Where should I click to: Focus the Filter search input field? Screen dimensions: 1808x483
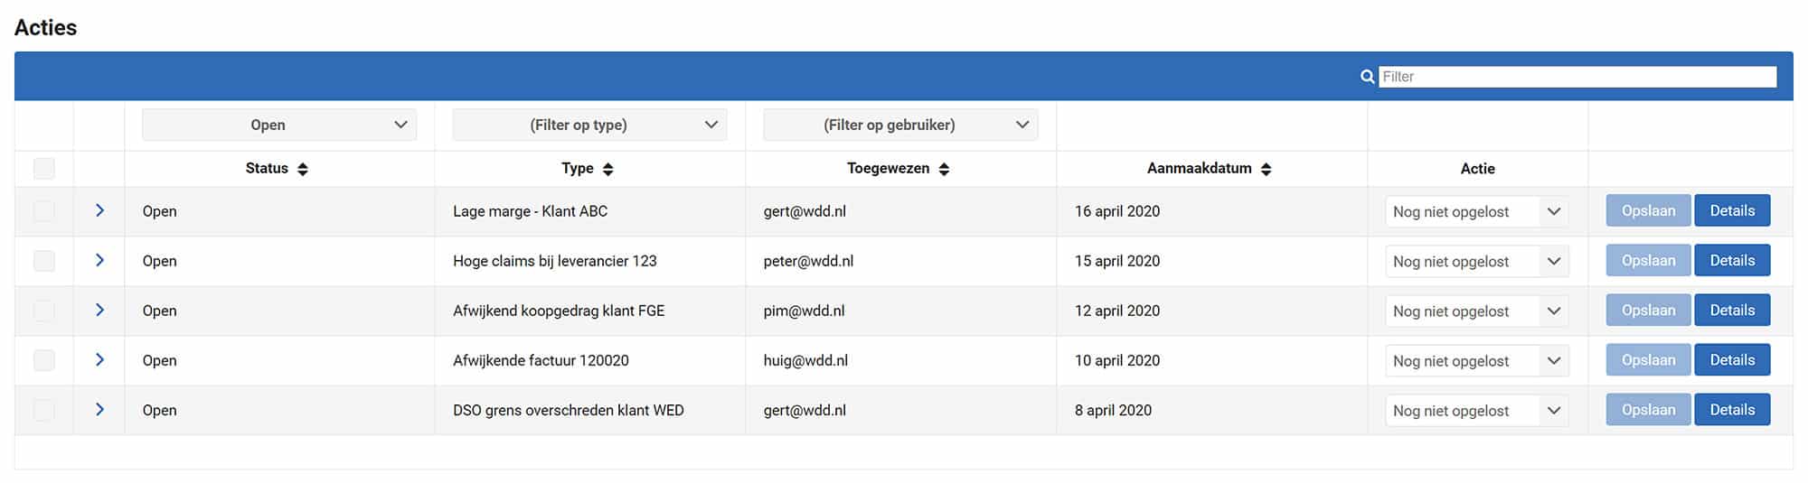(x=1577, y=77)
